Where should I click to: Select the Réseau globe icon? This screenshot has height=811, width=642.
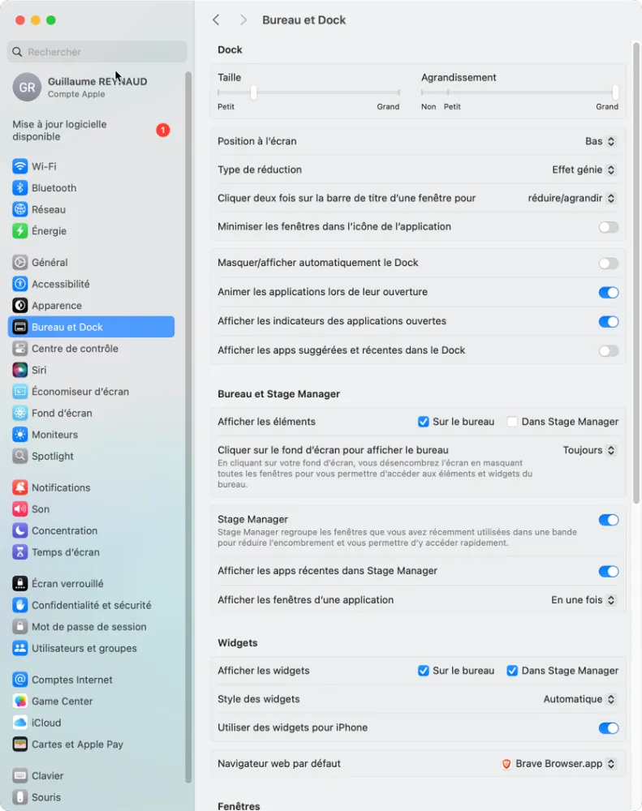(19, 209)
